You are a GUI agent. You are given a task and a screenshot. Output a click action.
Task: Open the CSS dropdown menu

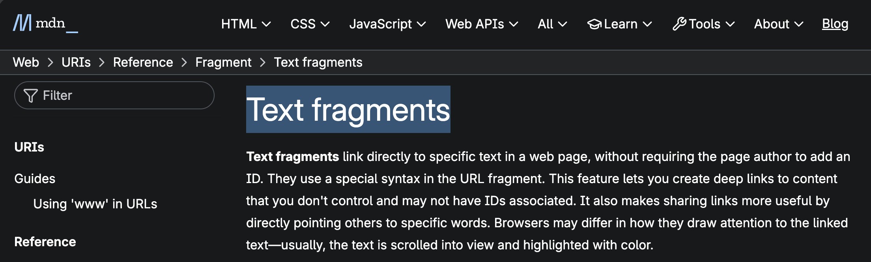point(310,24)
